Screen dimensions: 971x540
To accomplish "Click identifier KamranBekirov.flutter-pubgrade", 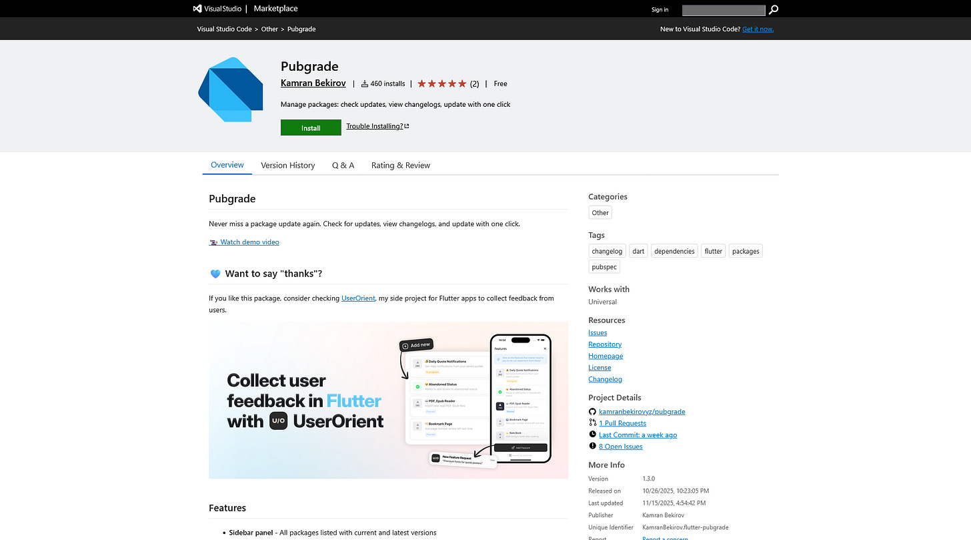I will [685, 527].
